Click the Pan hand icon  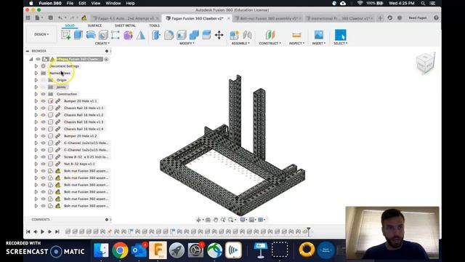pos(216,220)
